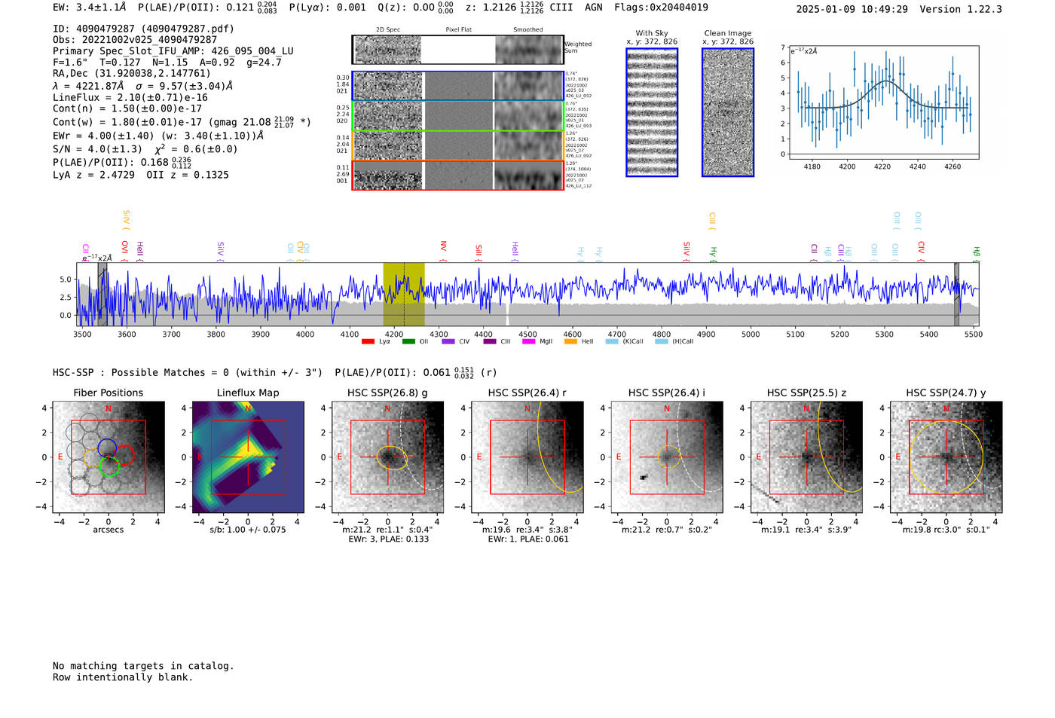Click the 'Smoothed' column header
Image resolution: width=1055 pixels, height=718 pixels.
coord(527,29)
